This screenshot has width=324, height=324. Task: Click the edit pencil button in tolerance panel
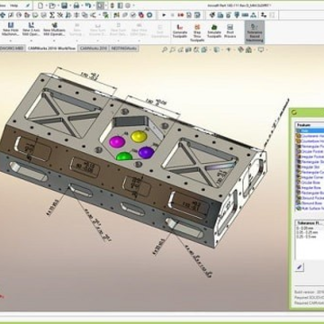pyautogui.click(x=299, y=267)
